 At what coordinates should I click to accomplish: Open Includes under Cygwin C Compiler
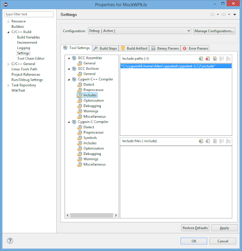click(90, 143)
